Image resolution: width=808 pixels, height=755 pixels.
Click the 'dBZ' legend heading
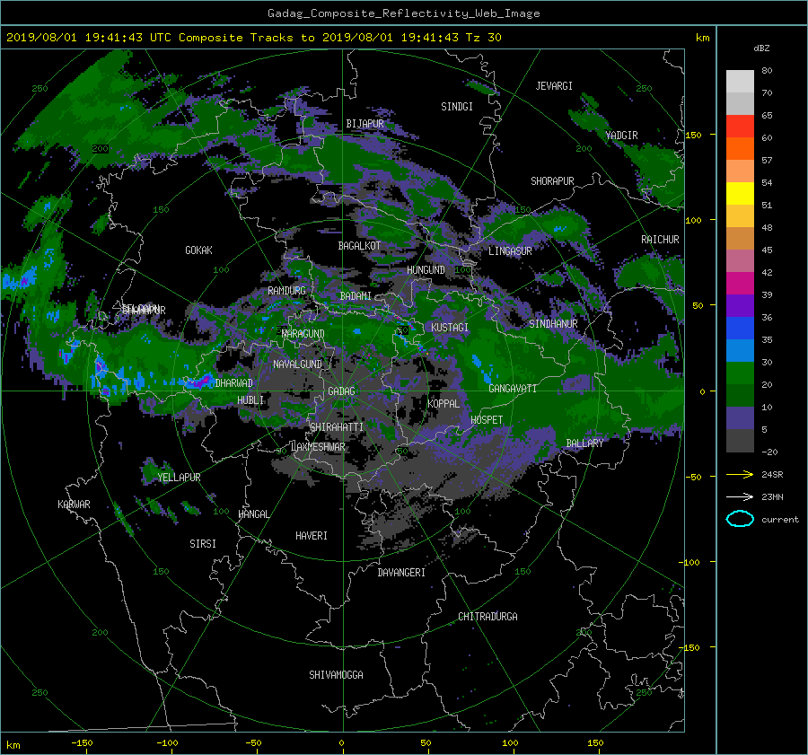click(x=761, y=48)
